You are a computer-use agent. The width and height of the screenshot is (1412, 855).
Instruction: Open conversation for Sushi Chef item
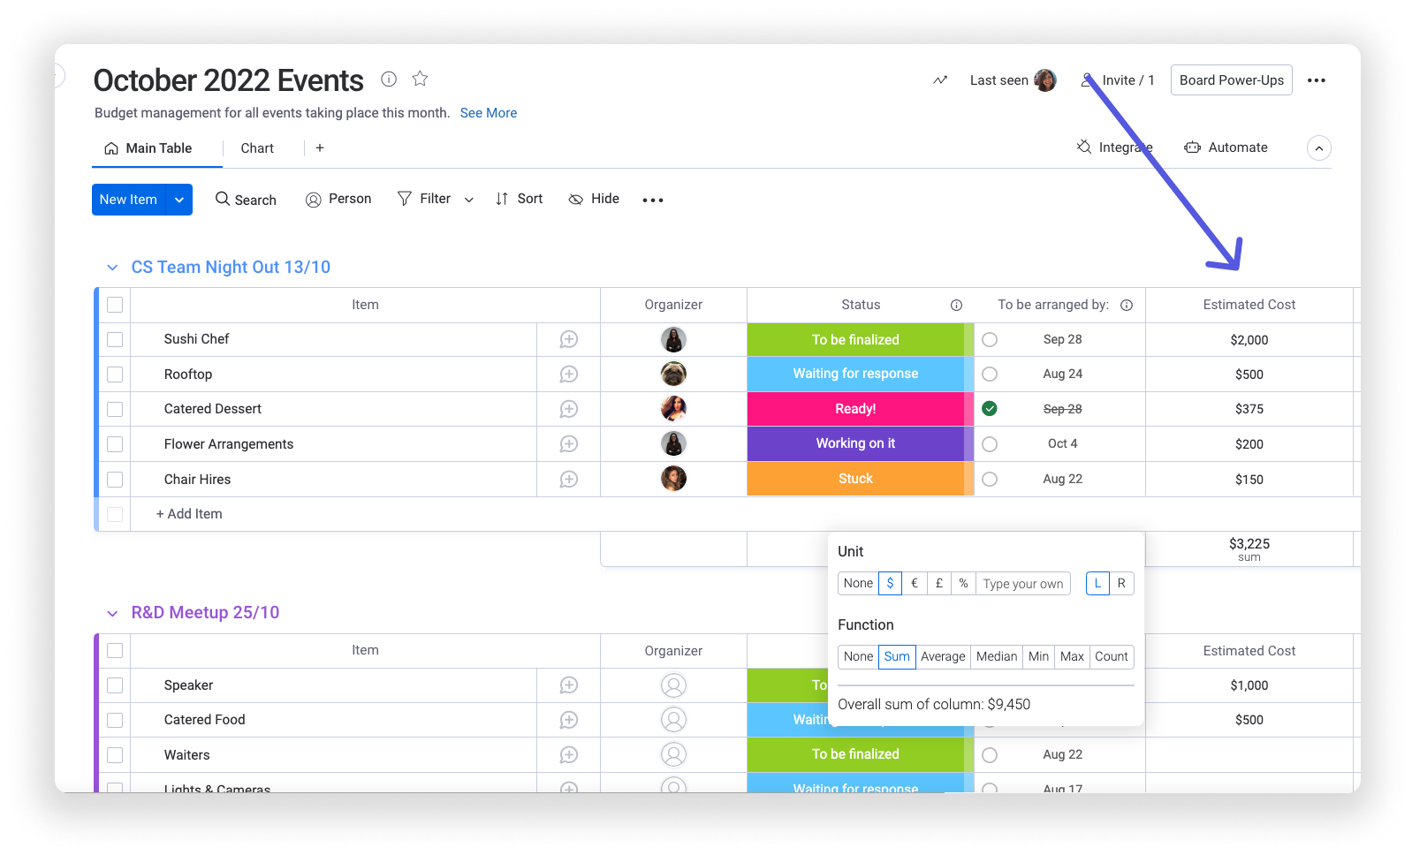point(569,339)
